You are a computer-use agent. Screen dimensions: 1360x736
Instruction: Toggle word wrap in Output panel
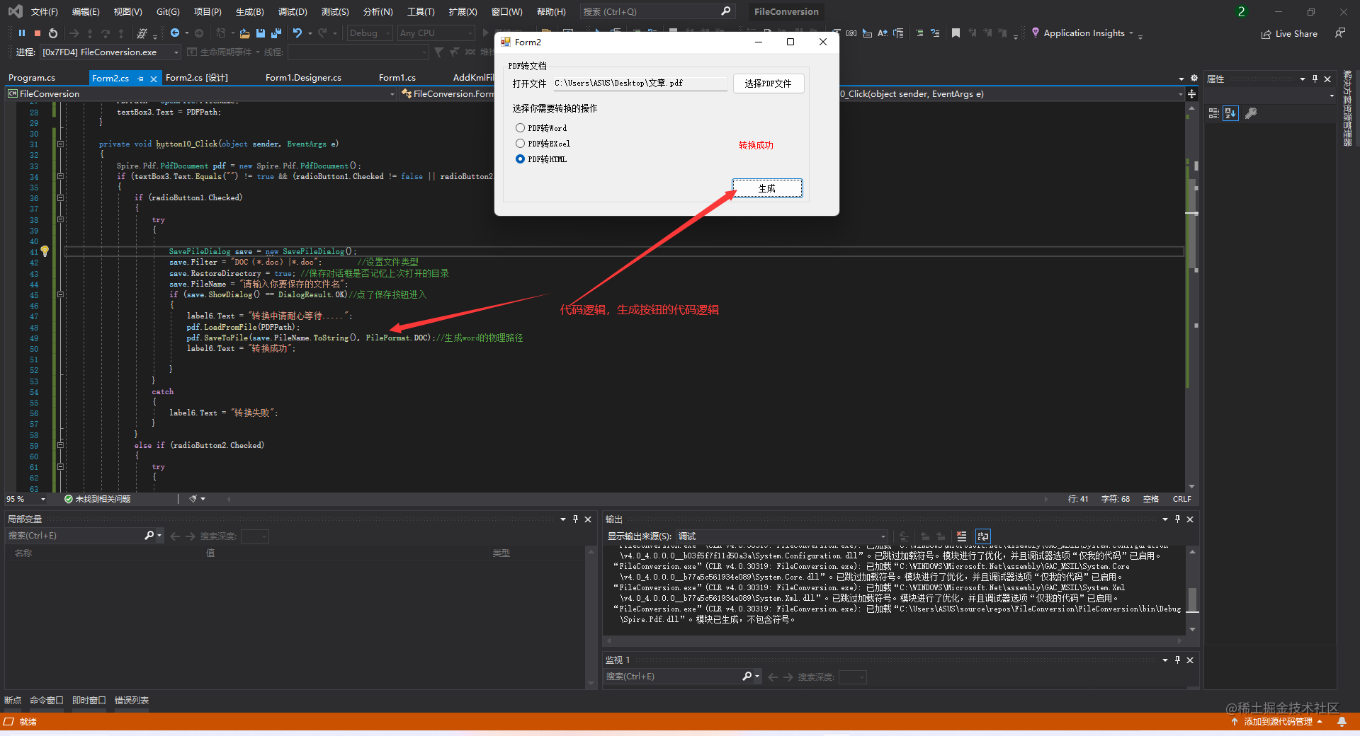[x=982, y=536]
